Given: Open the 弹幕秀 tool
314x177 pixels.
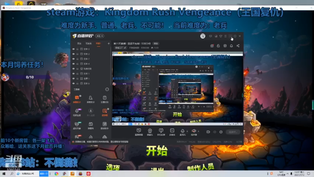Looking at the screenshot, I should 91,125.
